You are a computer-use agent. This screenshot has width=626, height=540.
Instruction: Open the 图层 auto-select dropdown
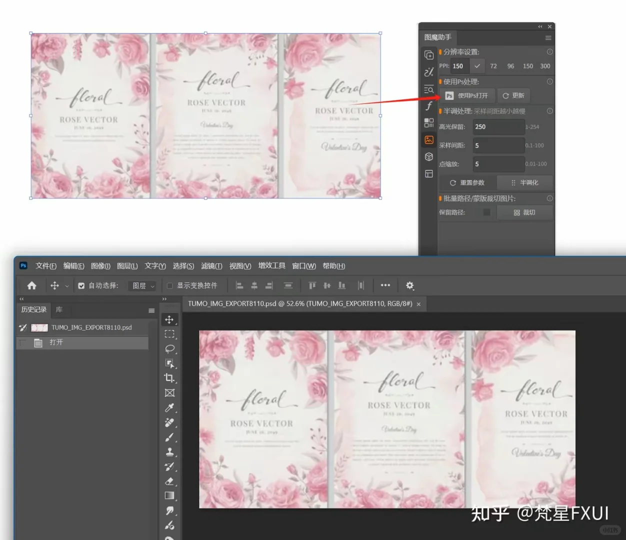coord(142,286)
